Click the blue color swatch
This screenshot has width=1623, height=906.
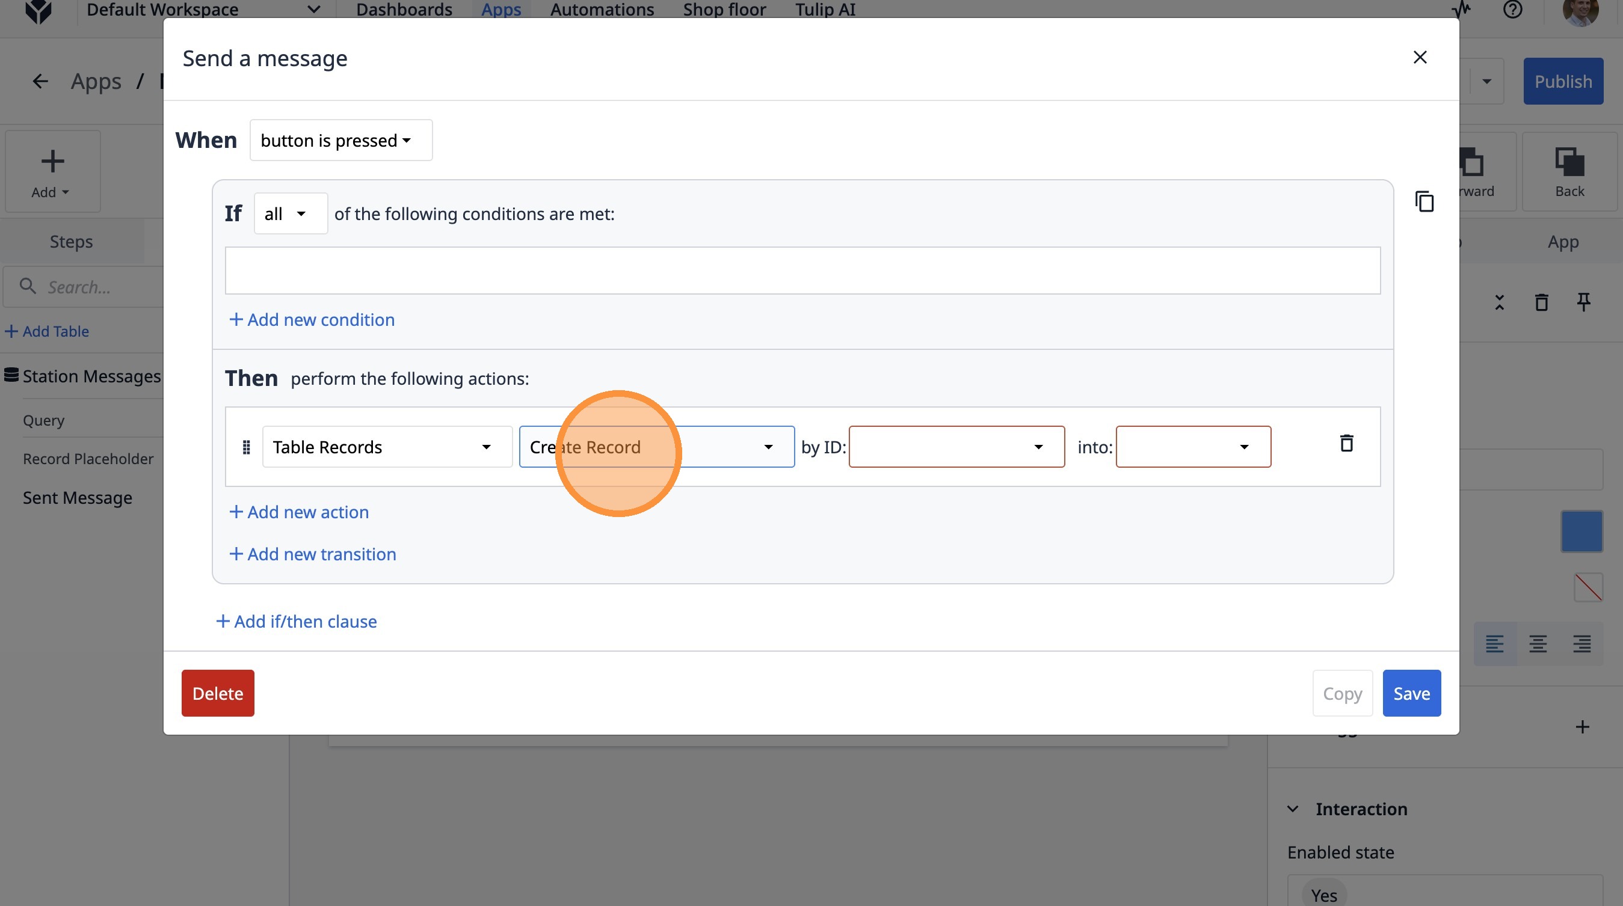(x=1581, y=531)
